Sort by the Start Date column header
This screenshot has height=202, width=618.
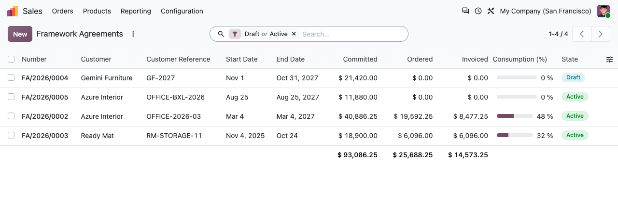(x=242, y=59)
